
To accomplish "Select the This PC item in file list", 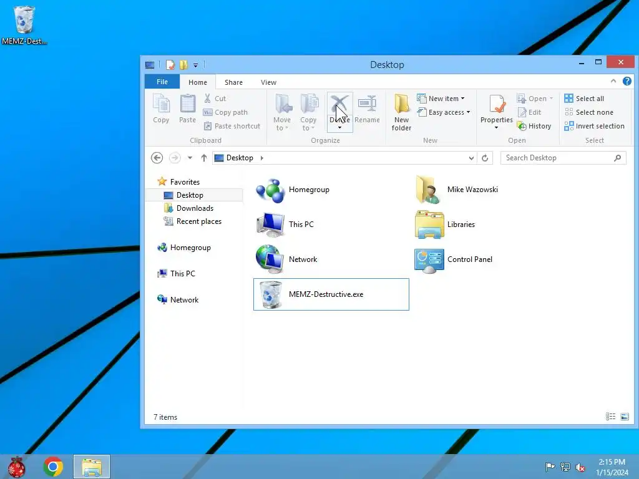I will click(x=331, y=225).
